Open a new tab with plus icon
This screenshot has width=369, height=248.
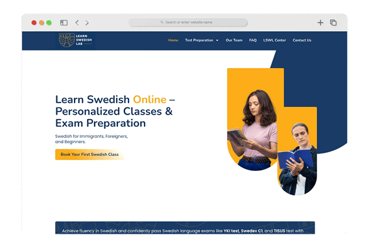320,23
